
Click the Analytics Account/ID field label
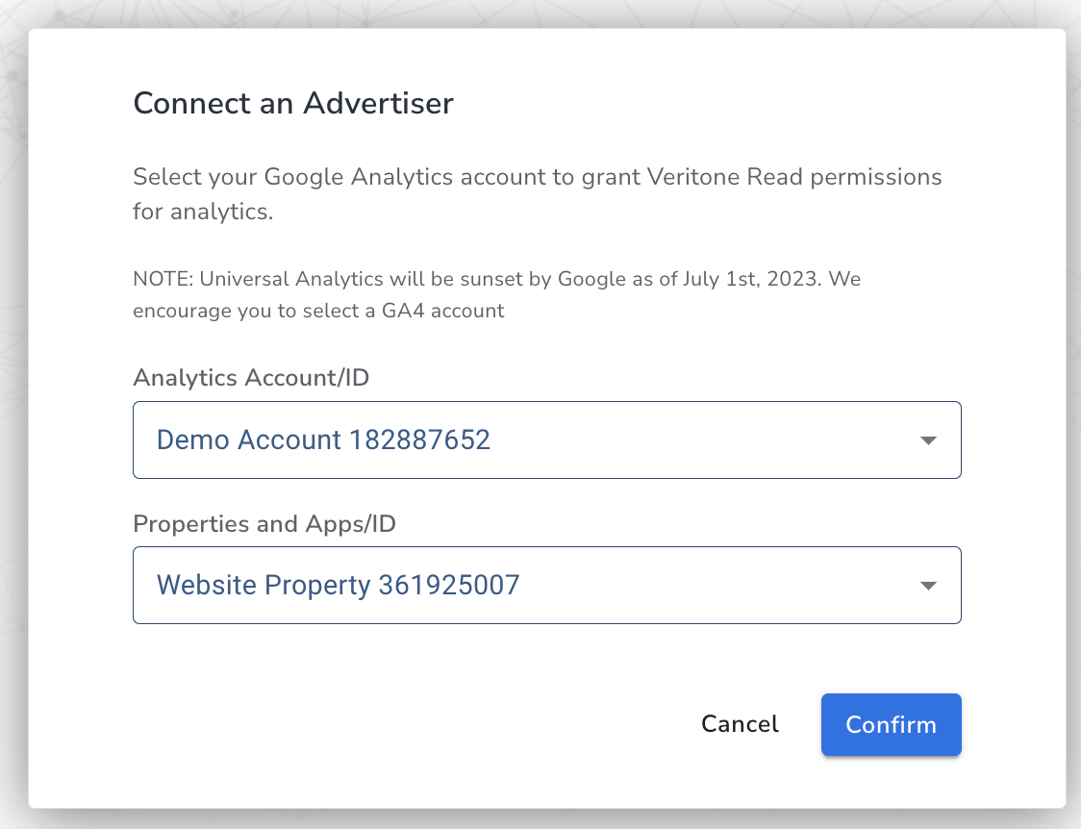click(x=251, y=378)
